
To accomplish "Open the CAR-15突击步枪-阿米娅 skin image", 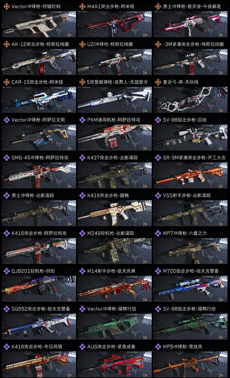I will pyautogui.click(x=39, y=100).
